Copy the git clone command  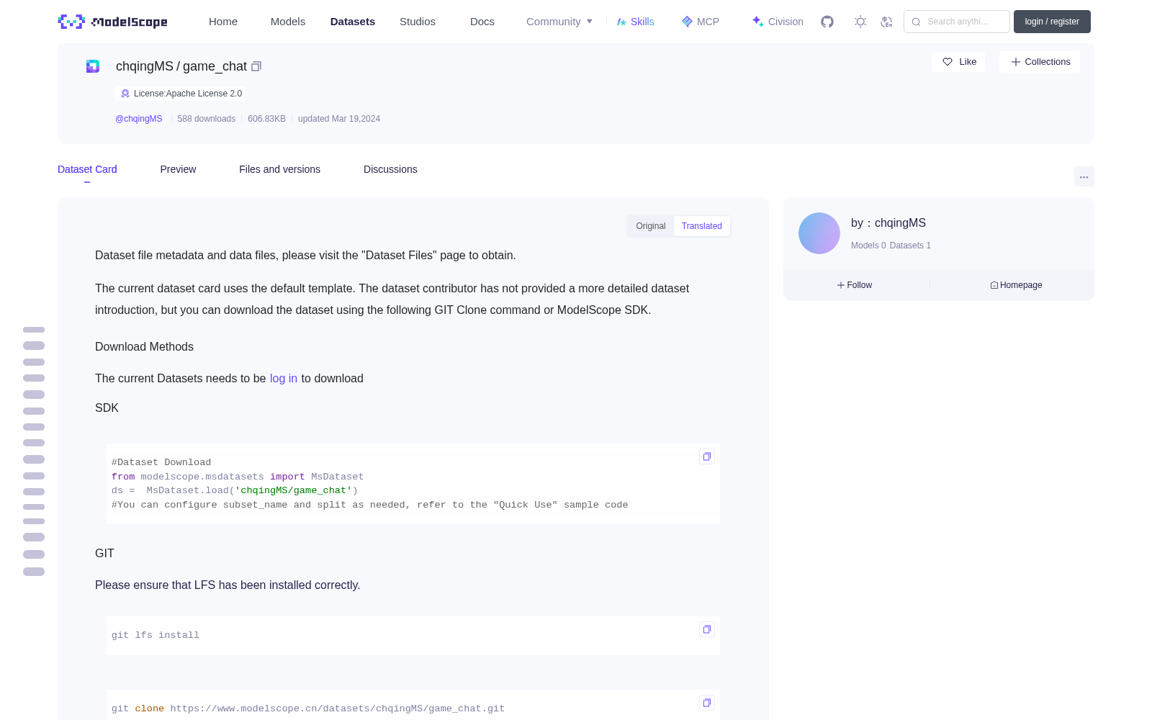tap(707, 703)
